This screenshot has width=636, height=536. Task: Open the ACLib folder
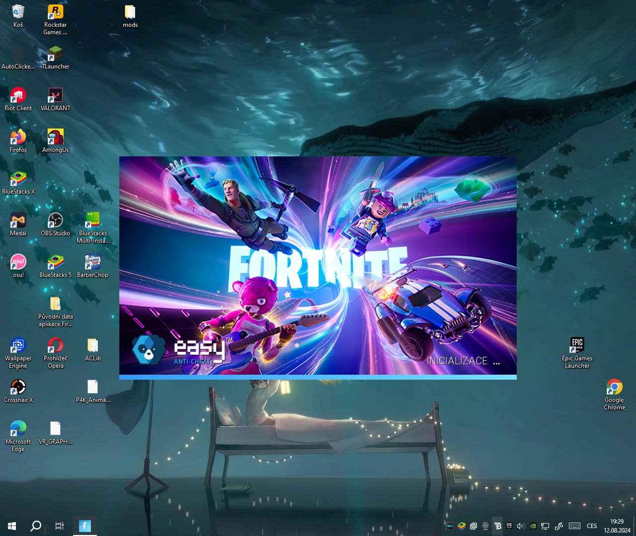(93, 349)
